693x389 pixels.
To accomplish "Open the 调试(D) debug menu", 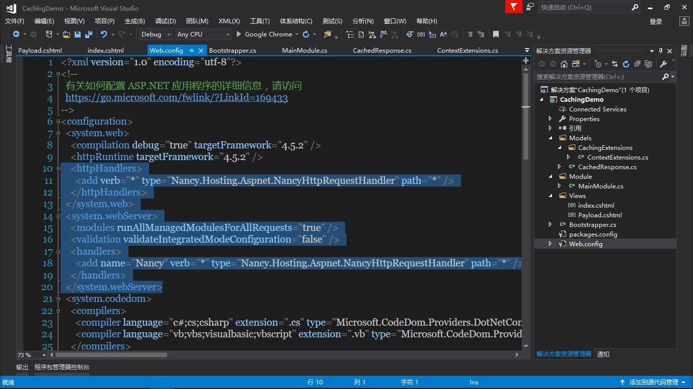I will click(165, 21).
